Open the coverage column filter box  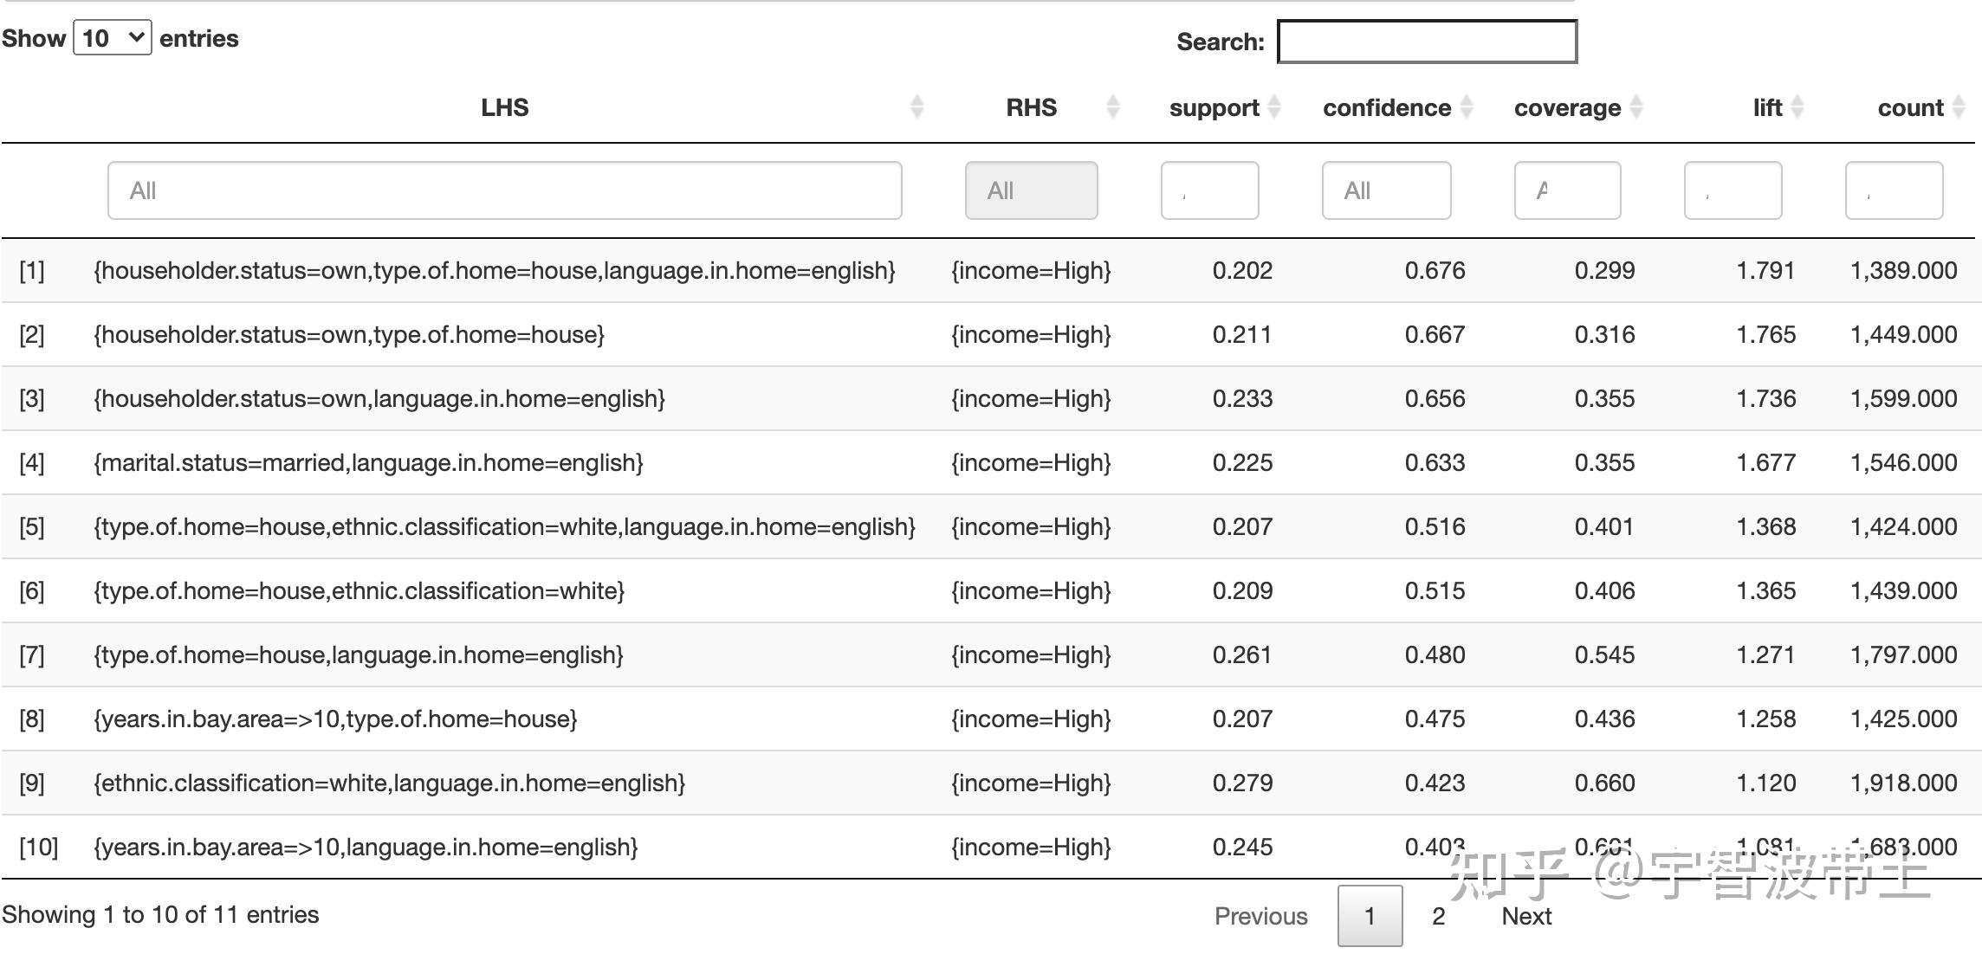click(x=1568, y=190)
